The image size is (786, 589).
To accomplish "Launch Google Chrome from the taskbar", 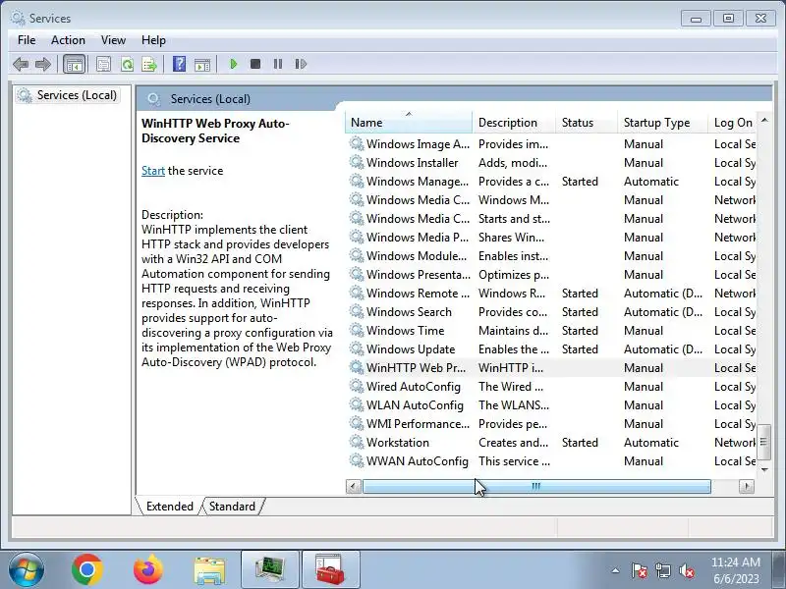I will [x=87, y=570].
